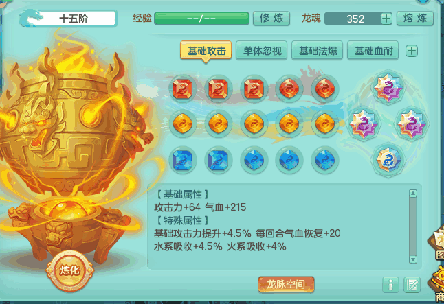The height and width of the screenshot is (304, 444).
Task: Open the edit notes icon button
Action: coord(412,285)
